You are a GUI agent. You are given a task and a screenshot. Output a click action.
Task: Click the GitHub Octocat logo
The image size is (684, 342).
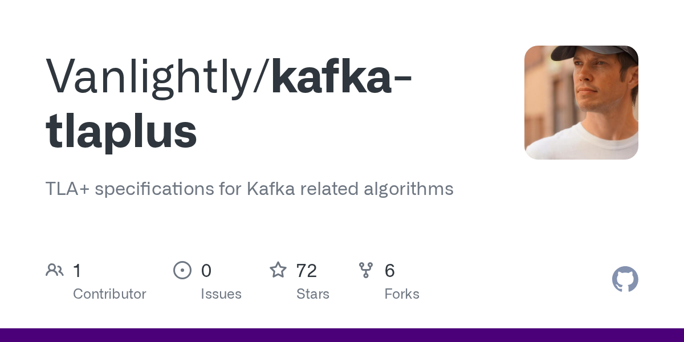coord(625,279)
